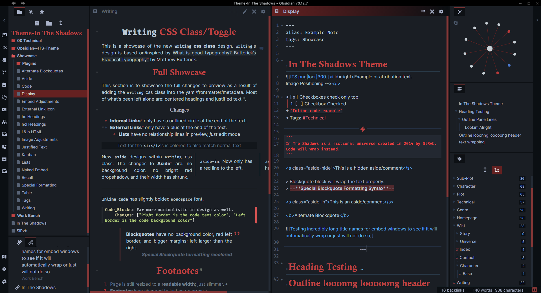Open the Search tab icon
The image size is (541, 293).
[31, 12]
